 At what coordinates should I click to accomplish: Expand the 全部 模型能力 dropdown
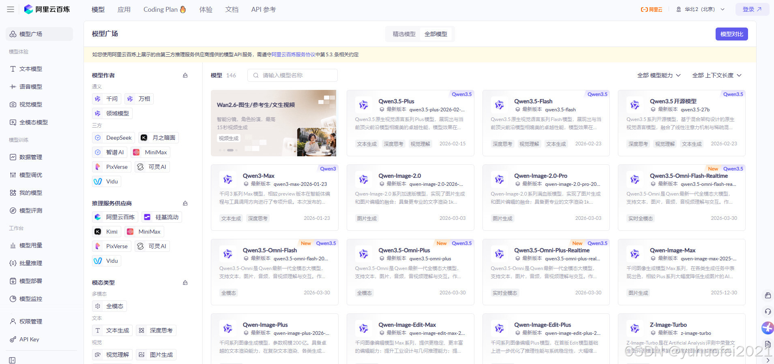(659, 75)
